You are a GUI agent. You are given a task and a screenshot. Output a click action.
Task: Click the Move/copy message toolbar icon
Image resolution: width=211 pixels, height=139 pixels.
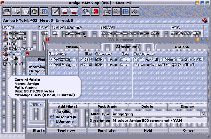click(25, 11)
